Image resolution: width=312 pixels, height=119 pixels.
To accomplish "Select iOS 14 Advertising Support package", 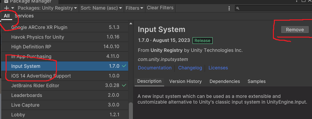I will [64, 76].
